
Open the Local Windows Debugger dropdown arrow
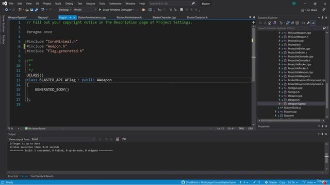click(x=134, y=10)
